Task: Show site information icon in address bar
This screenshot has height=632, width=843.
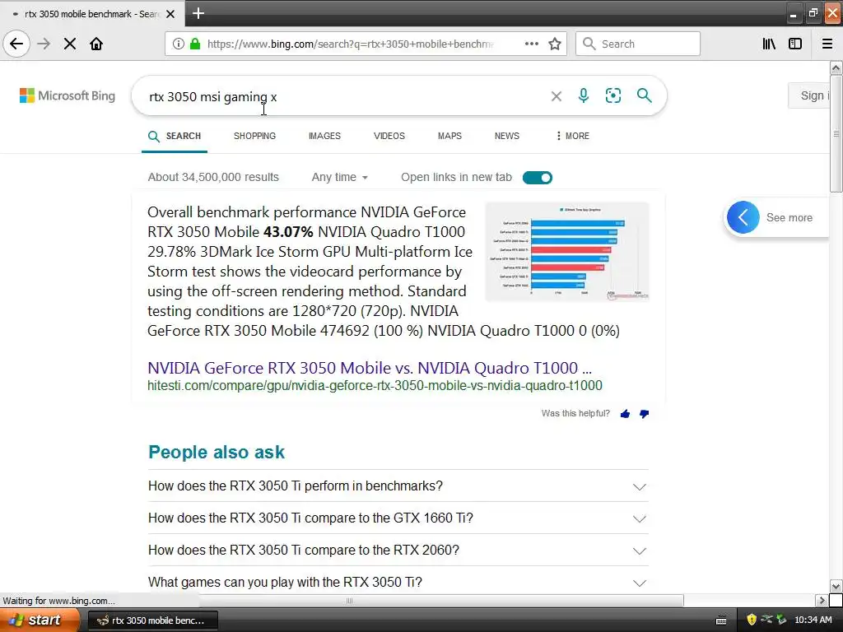Action: point(179,44)
